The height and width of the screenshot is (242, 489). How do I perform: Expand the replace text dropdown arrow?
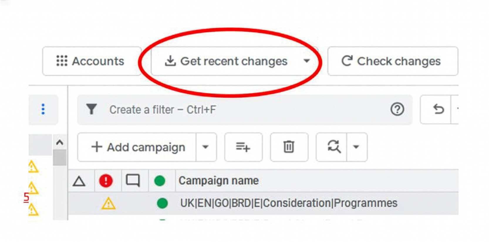[356, 147]
